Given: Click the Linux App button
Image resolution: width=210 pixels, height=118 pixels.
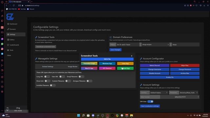Looking at the screenshot, I should pos(125,64).
